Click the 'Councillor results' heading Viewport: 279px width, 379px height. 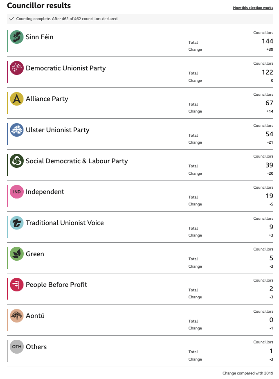(x=39, y=6)
